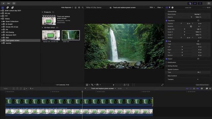
Task: Toggle the browser layout button top right
Action: pos(190,3)
